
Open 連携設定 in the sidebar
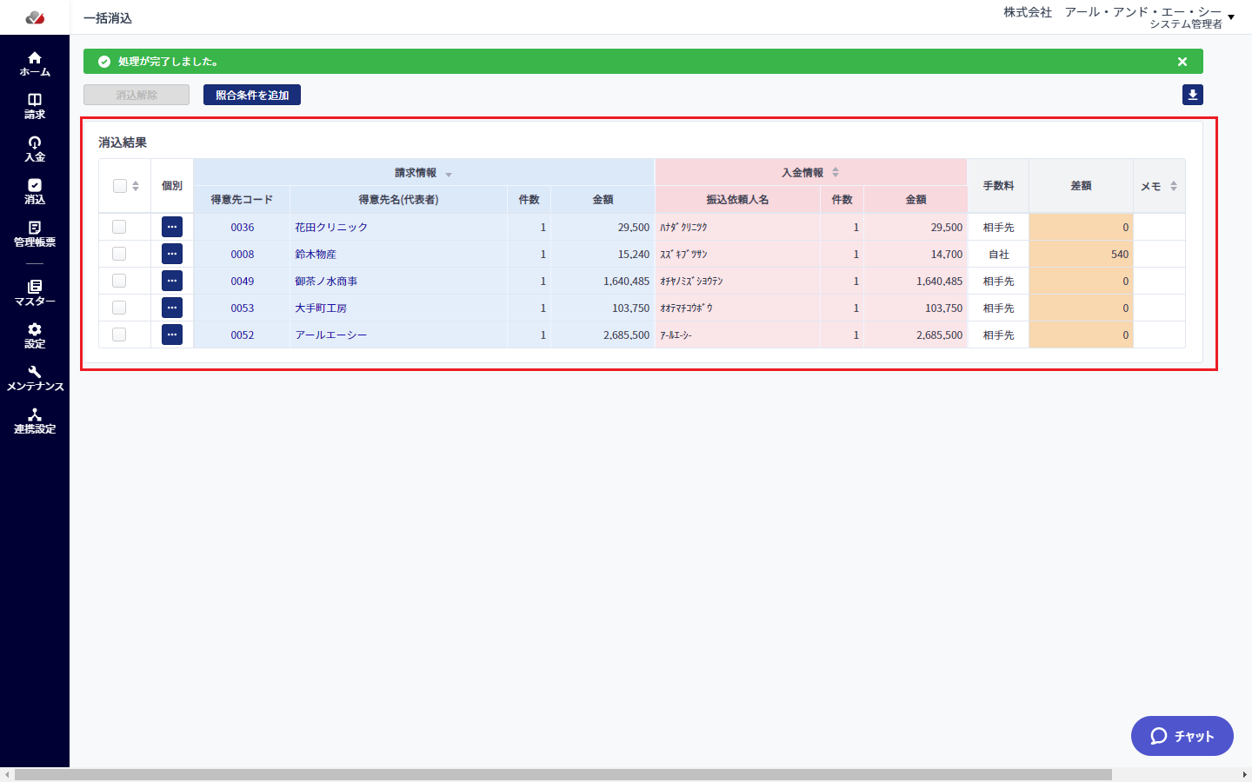pyautogui.click(x=35, y=421)
